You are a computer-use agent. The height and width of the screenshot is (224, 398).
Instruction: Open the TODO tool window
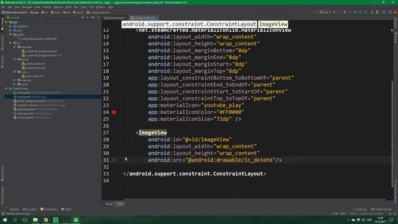[x=67, y=209]
